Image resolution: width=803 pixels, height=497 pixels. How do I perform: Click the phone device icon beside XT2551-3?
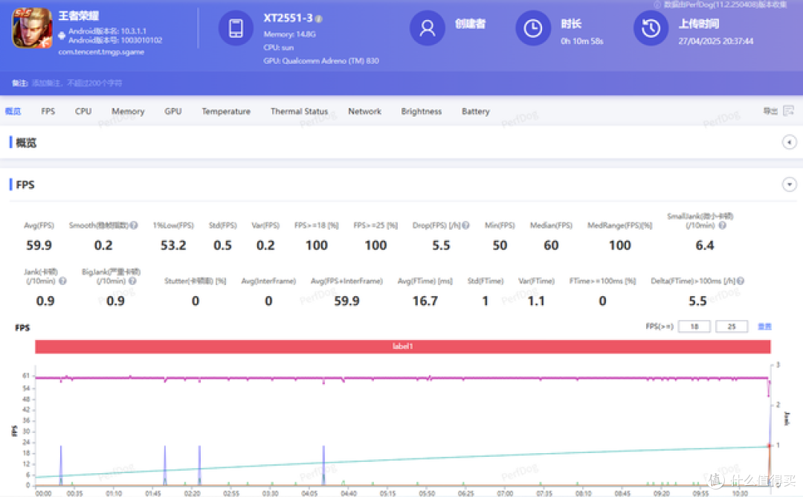(x=236, y=28)
